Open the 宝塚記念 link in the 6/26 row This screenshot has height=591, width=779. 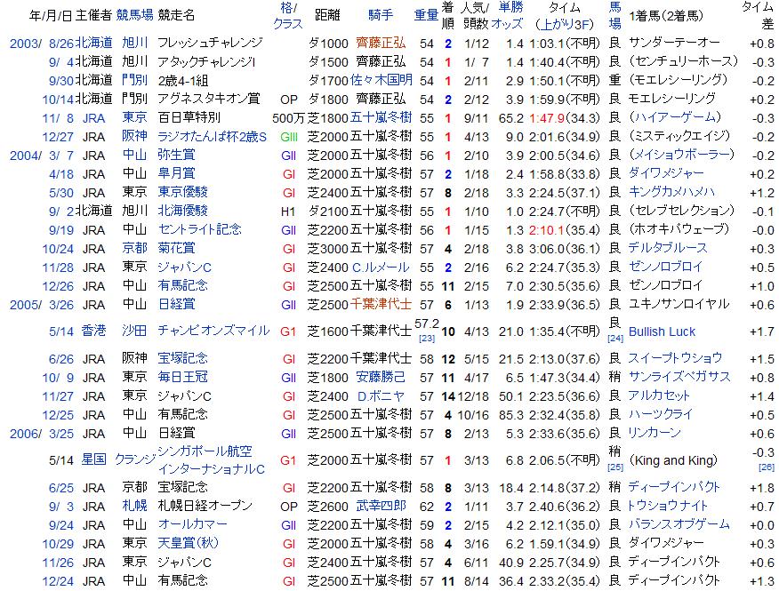click(183, 358)
